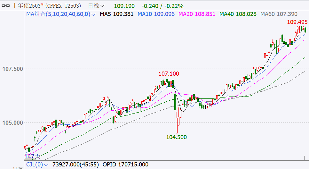The width and height of the screenshot is (309, 169).
Task: Select the MA20 108.851 readout
Action: click(197, 14)
